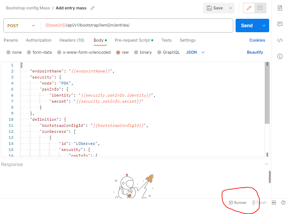Click the Send button

point(247,25)
